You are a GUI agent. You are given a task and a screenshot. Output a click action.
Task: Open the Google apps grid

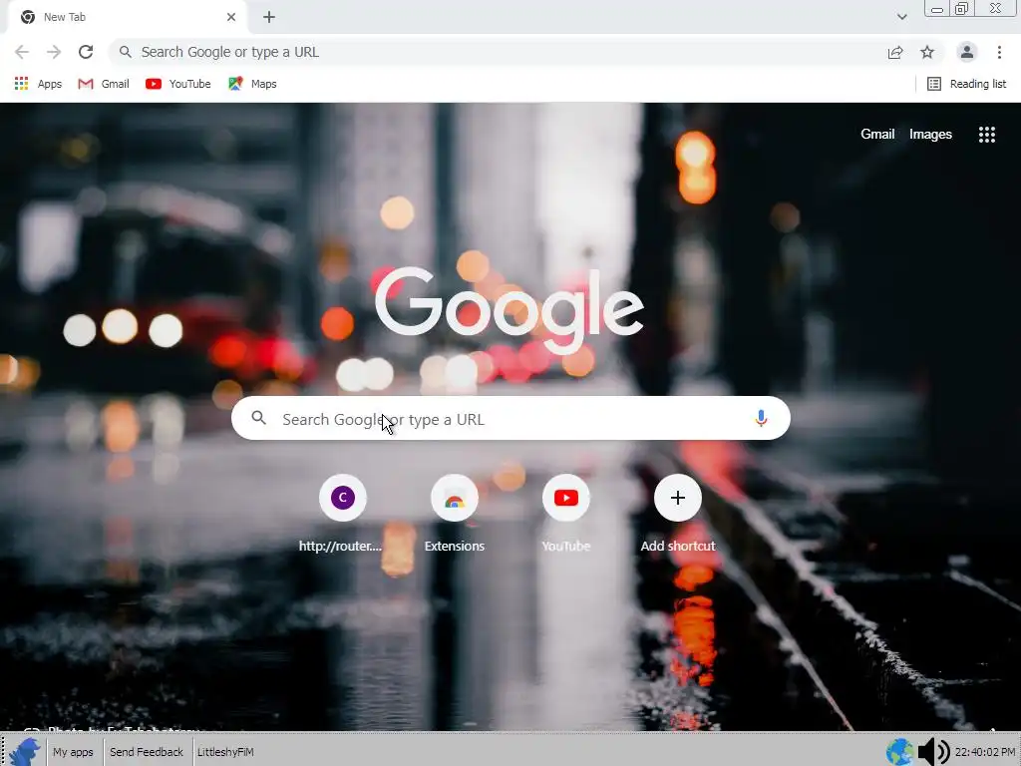[x=986, y=135]
